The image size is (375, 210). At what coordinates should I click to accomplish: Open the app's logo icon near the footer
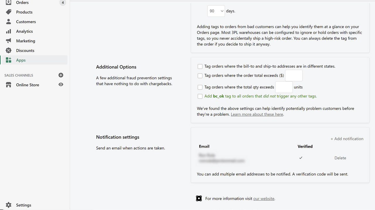[199, 198]
